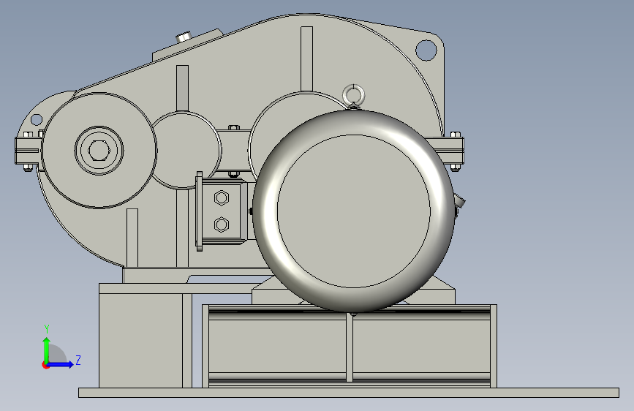Image resolution: width=634 pixels, height=411 pixels.
Task: Click the blue Z axis of the triad
Action: (61, 364)
